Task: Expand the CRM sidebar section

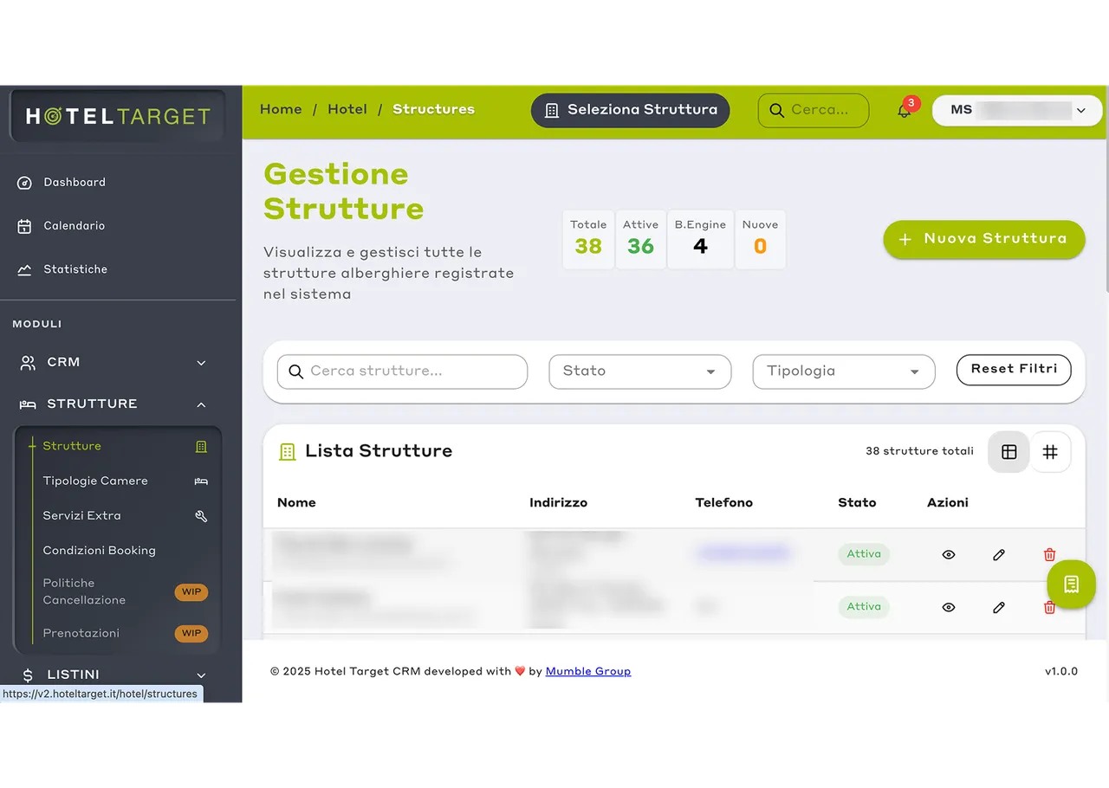Action: click(x=117, y=362)
